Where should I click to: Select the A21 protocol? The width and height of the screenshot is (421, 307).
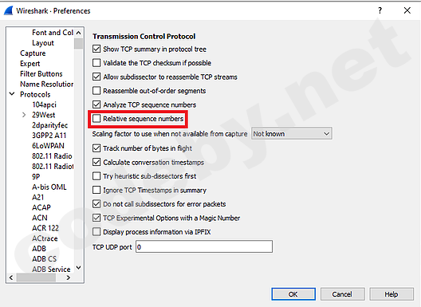pos(37,197)
